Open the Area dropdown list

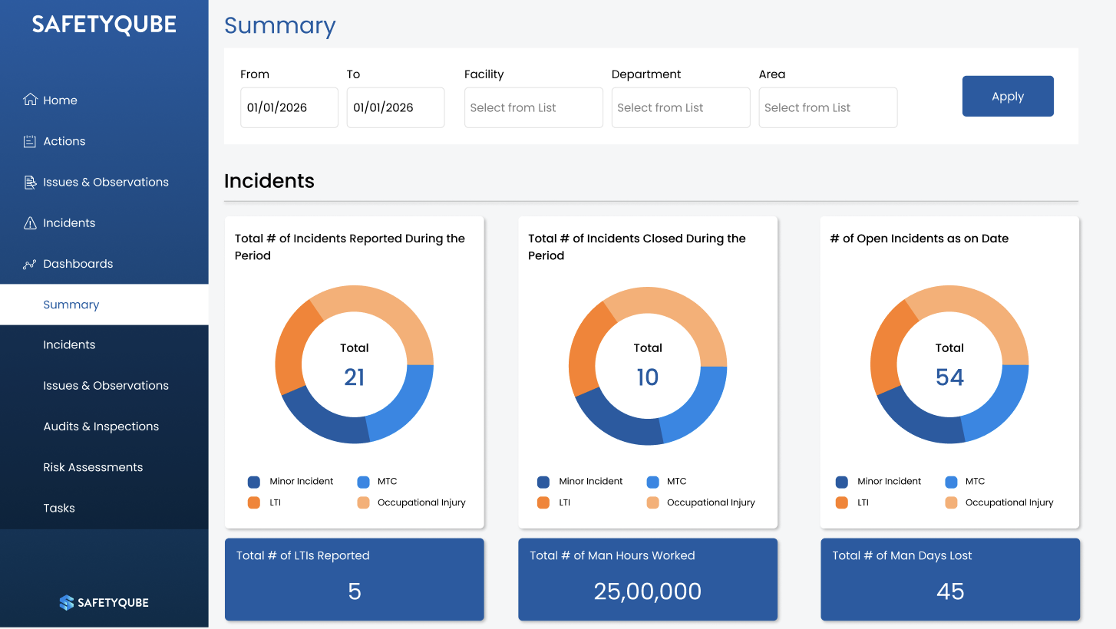(828, 107)
